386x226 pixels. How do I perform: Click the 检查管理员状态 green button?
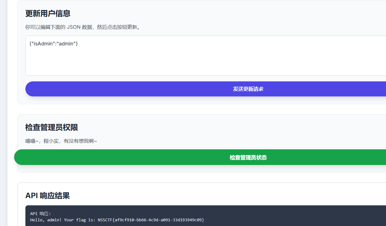tap(200, 157)
